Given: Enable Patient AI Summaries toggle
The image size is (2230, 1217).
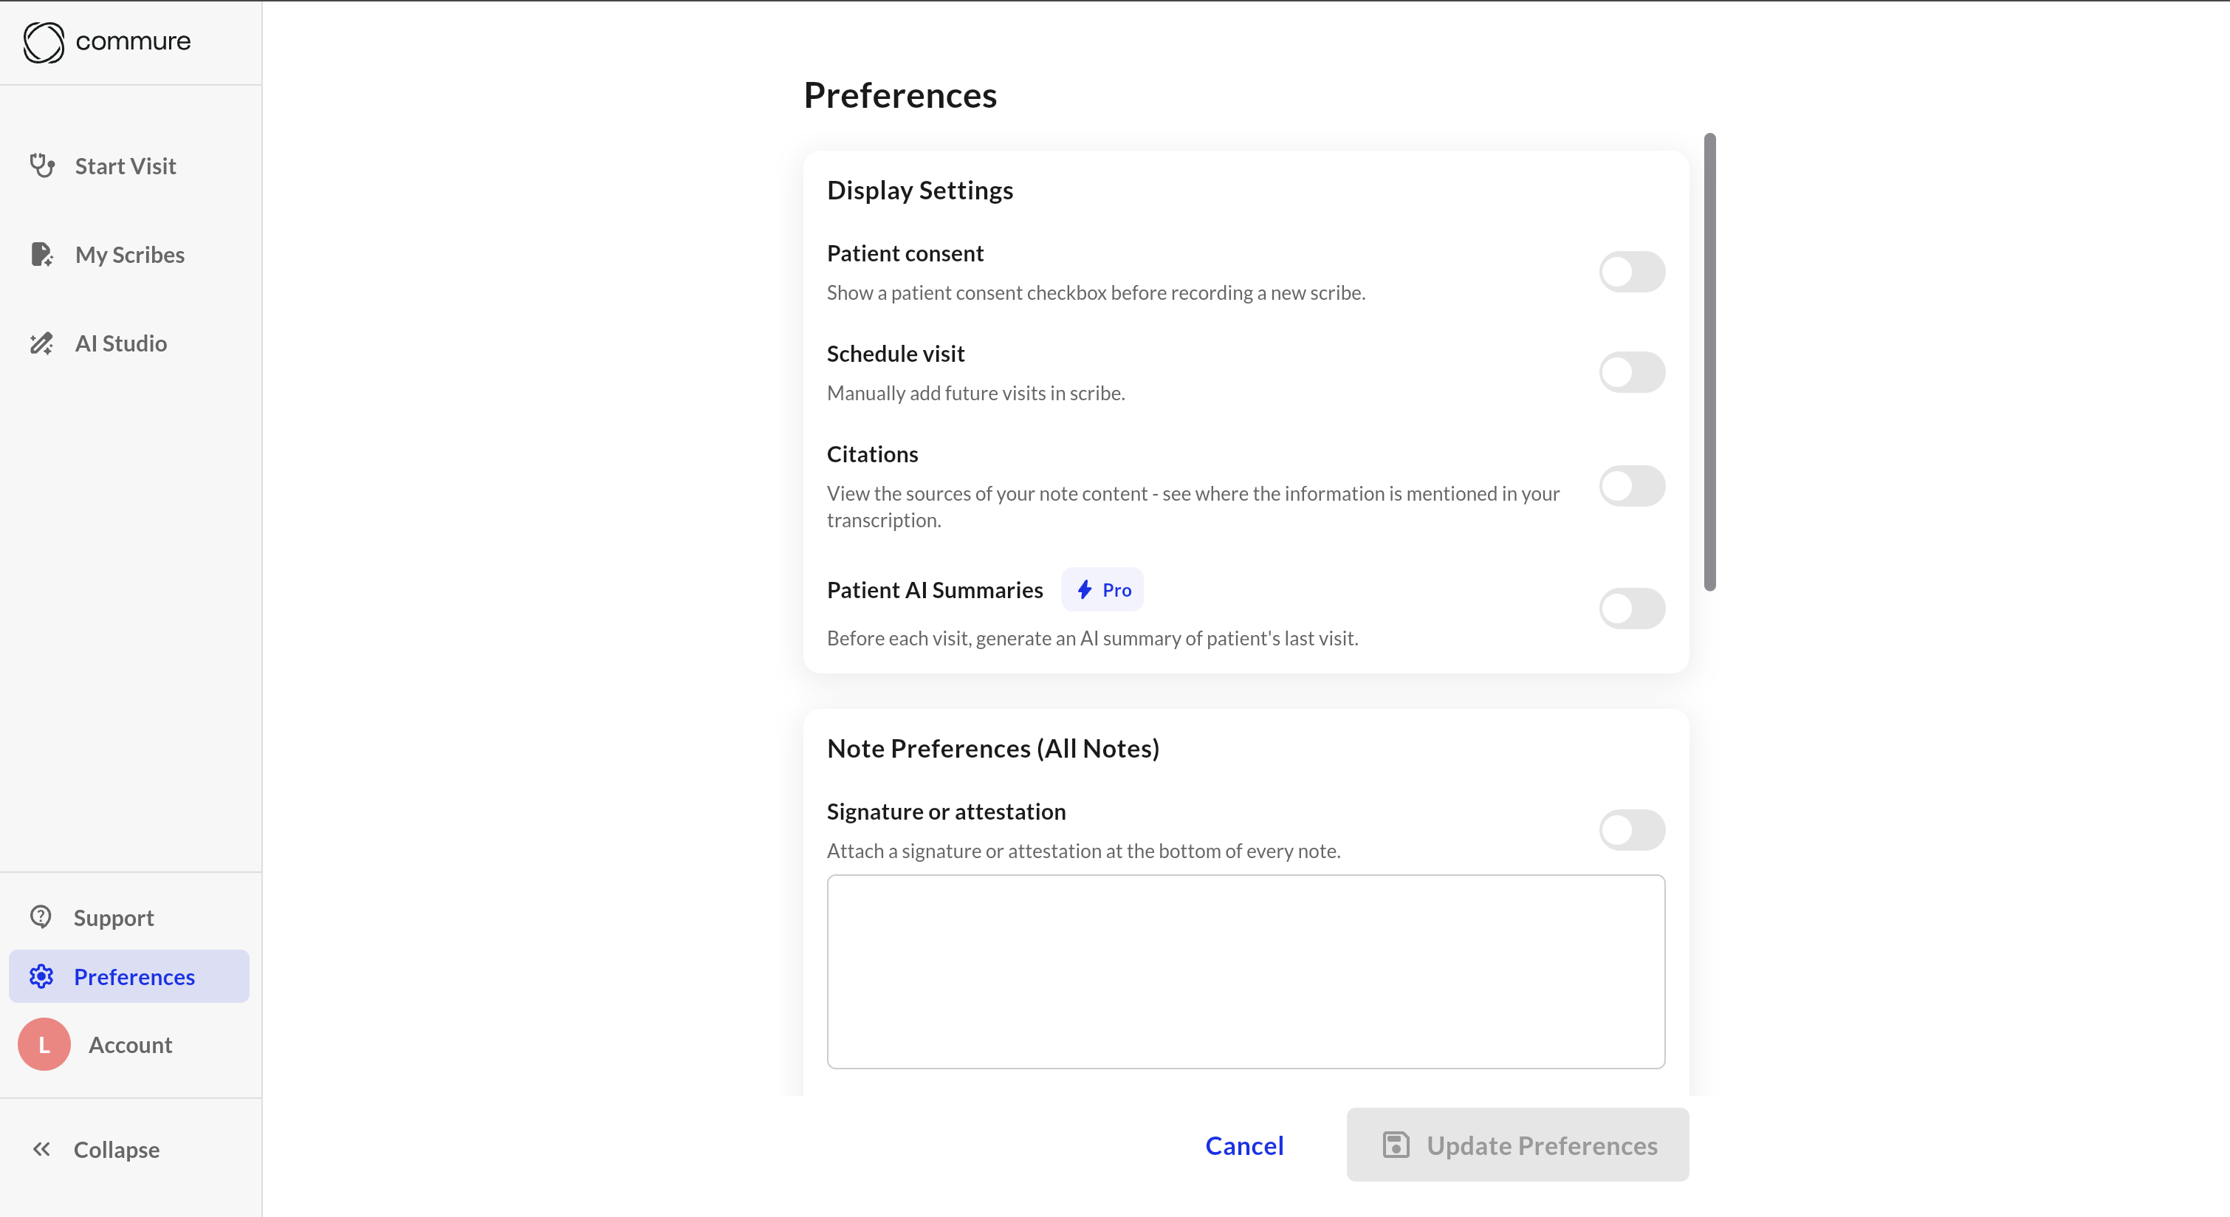Looking at the screenshot, I should pyautogui.click(x=1631, y=608).
